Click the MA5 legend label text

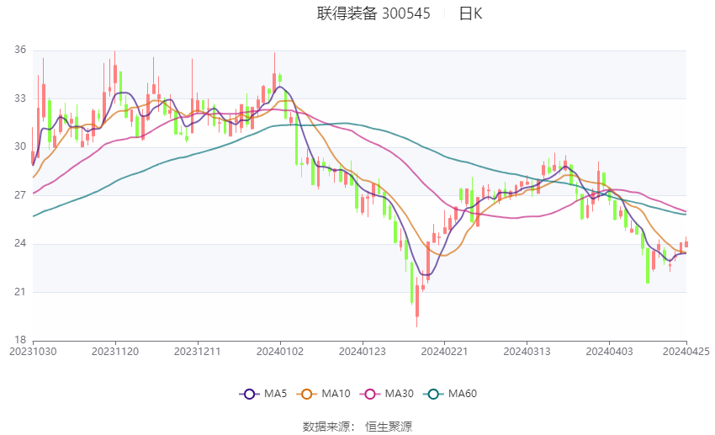point(277,394)
